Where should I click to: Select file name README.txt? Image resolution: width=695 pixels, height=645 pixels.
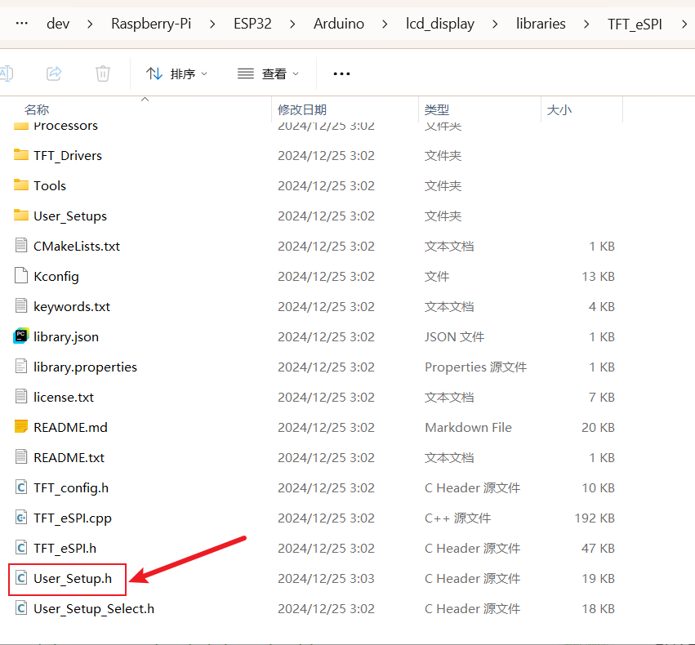point(69,457)
